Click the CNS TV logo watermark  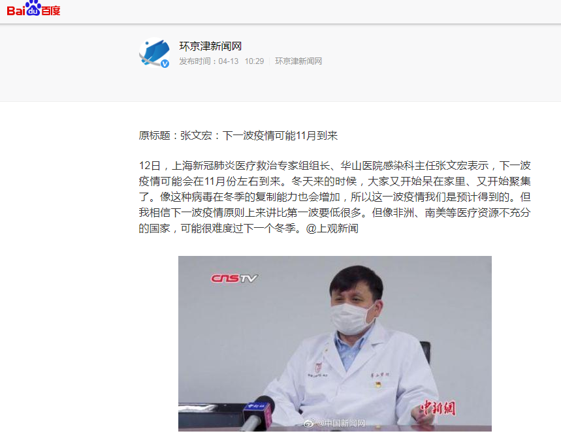[234, 278]
